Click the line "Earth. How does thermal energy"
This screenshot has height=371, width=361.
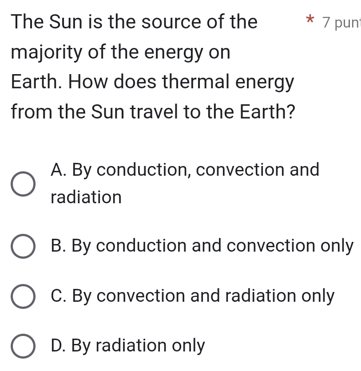(152, 83)
